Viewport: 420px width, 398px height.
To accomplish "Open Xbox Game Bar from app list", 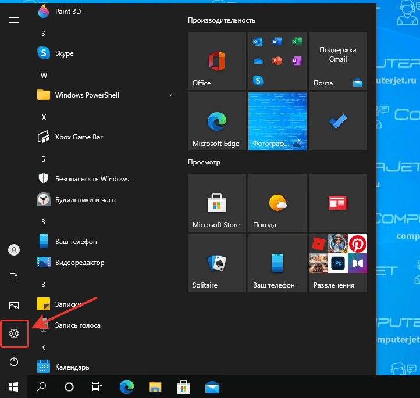I will pyautogui.click(x=79, y=137).
